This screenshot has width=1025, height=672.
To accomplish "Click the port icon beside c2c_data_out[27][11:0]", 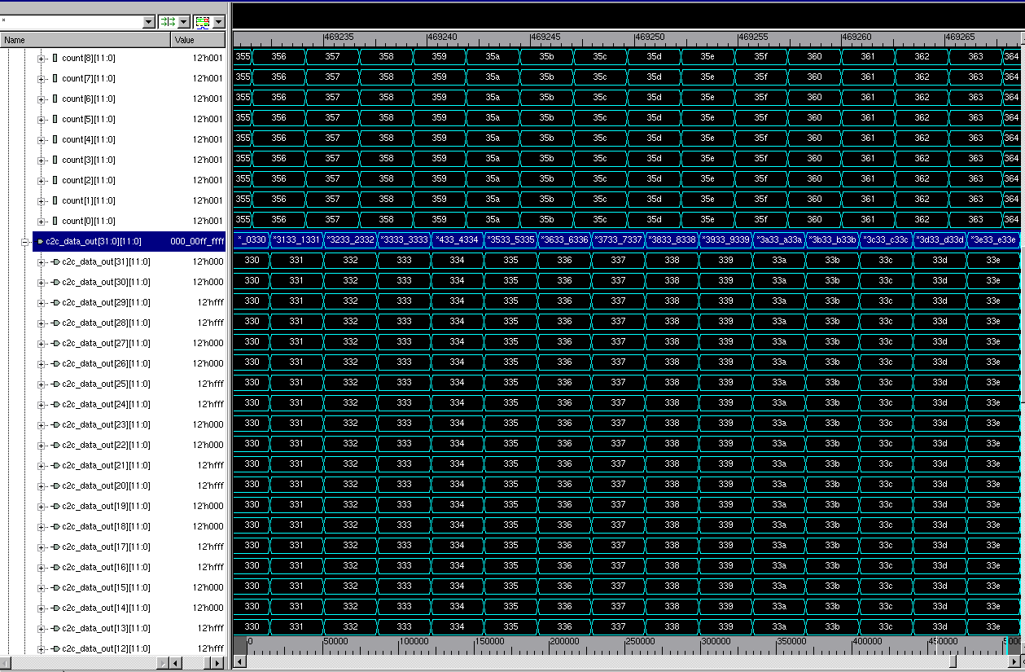I will click(x=56, y=343).
